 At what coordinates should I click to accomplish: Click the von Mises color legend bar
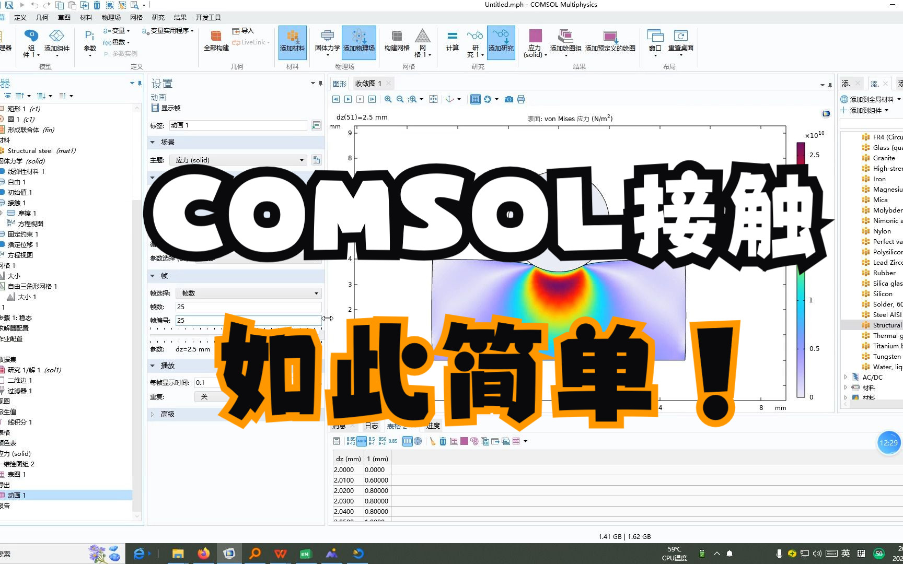(x=801, y=270)
